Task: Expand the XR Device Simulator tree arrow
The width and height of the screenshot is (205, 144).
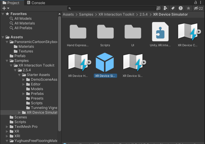Action: click(x=19, y=112)
